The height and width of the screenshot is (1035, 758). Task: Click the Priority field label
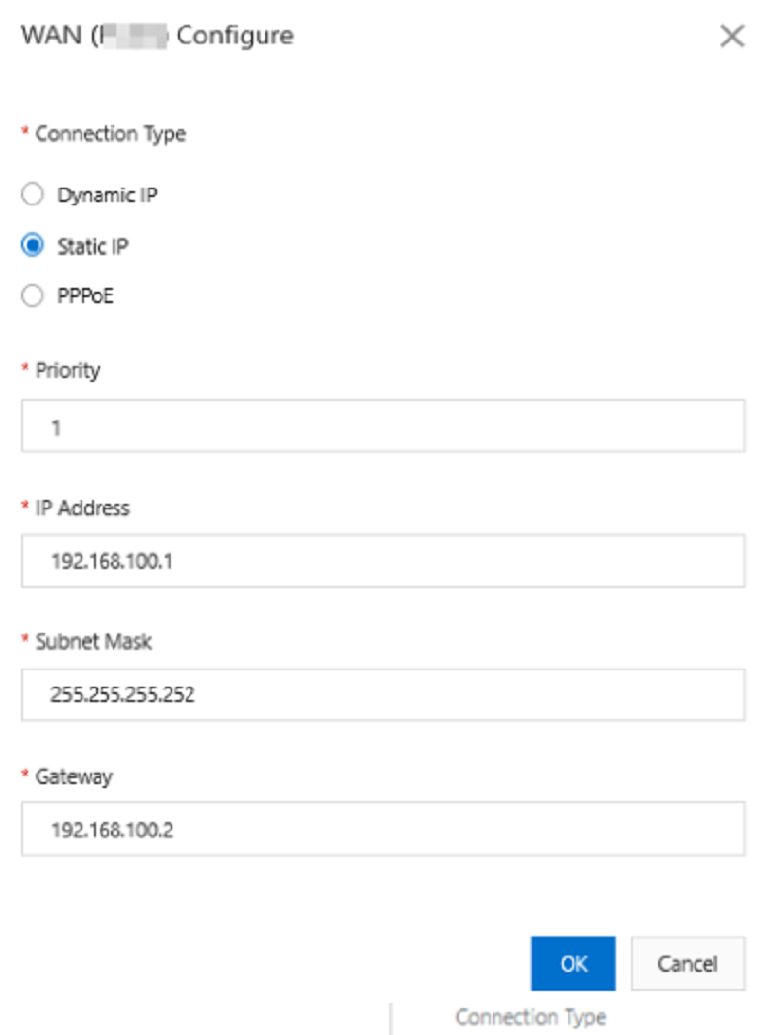(x=67, y=371)
